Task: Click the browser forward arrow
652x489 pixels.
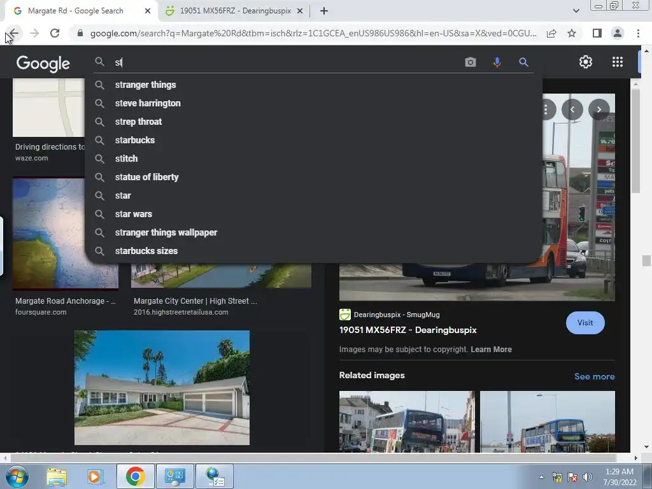Action: pyautogui.click(x=34, y=33)
